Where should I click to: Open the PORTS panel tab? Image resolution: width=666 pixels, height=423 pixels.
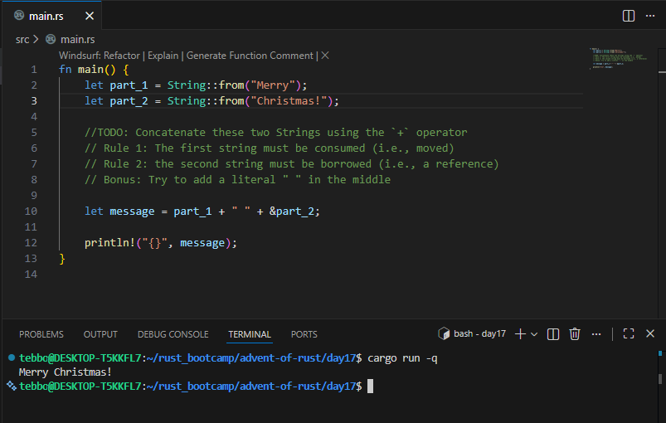(x=304, y=334)
